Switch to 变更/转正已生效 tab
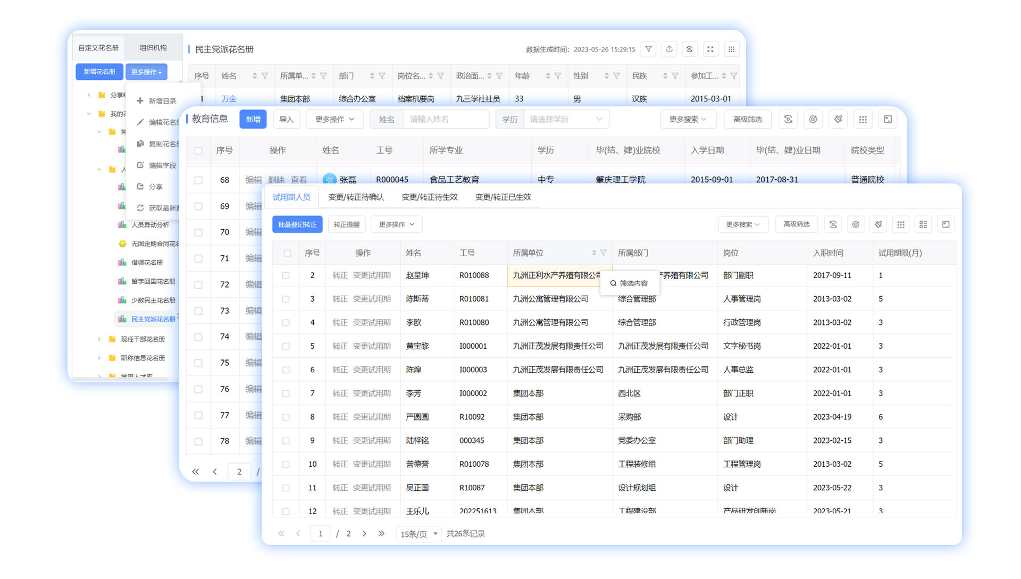Viewport: 1021px width, 579px height. coord(503,197)
